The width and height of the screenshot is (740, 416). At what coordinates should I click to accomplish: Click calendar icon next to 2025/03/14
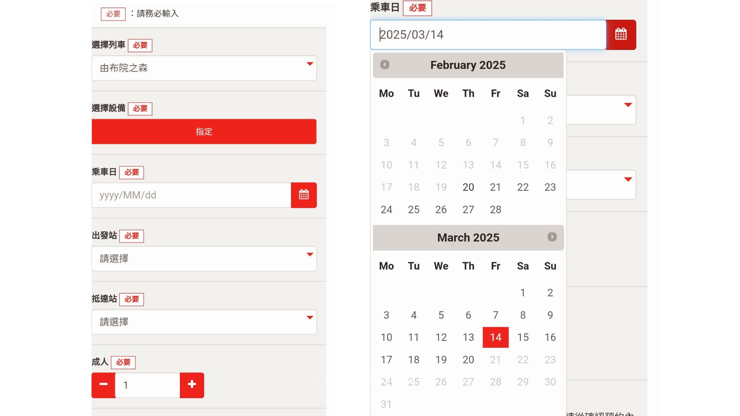point(621,35)
